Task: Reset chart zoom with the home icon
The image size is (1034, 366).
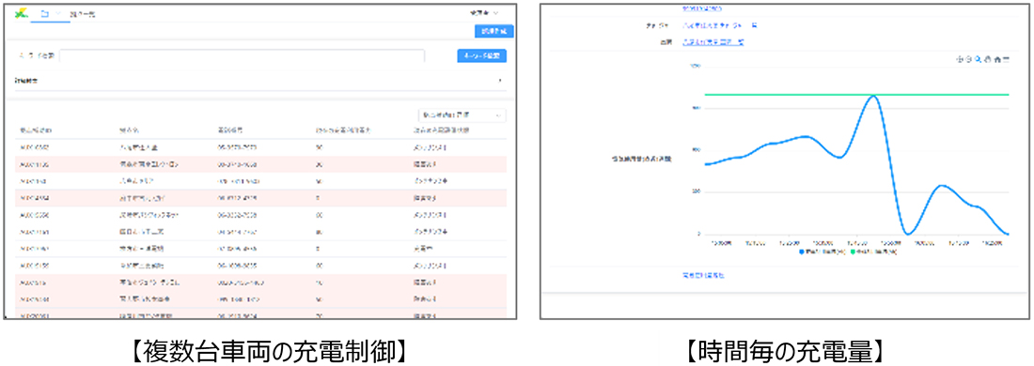Action: pyautogui.click(x=996, y=60)
